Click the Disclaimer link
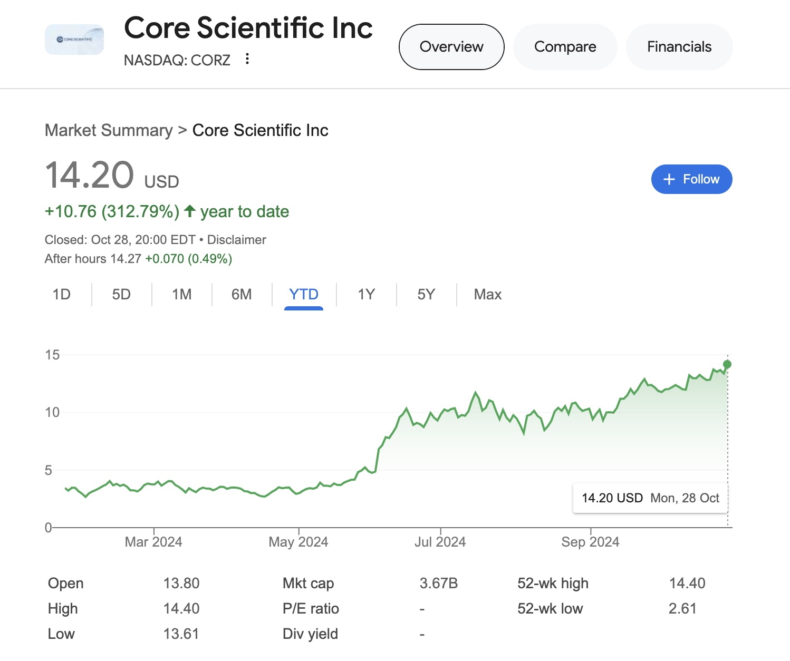Image resolution: width=790 pixels, height=661 pixels. pos(236,240)
